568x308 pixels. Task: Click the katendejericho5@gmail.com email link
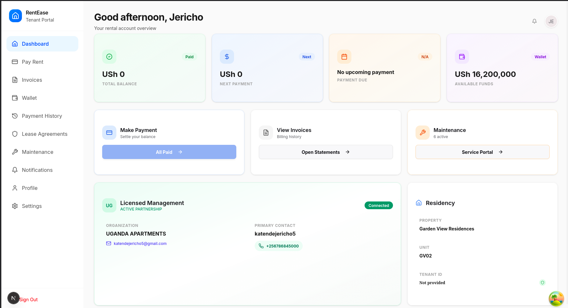140,244
